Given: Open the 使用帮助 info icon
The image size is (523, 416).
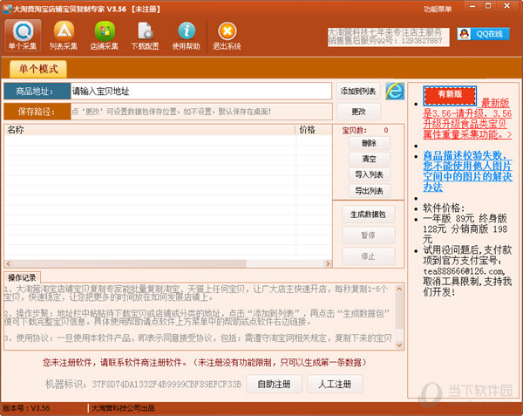Looking at the screenshot, I should (x=187, y=36).
